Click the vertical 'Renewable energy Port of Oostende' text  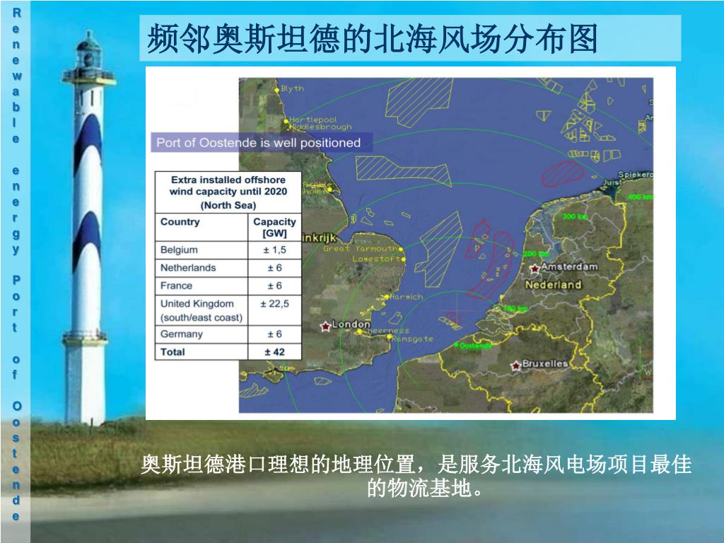click(16, 264)
